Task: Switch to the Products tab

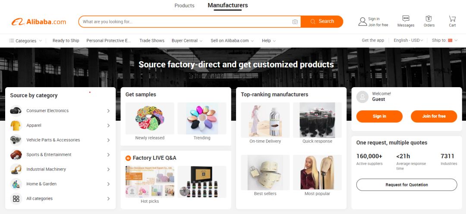Action: click(x=184, y=5)
